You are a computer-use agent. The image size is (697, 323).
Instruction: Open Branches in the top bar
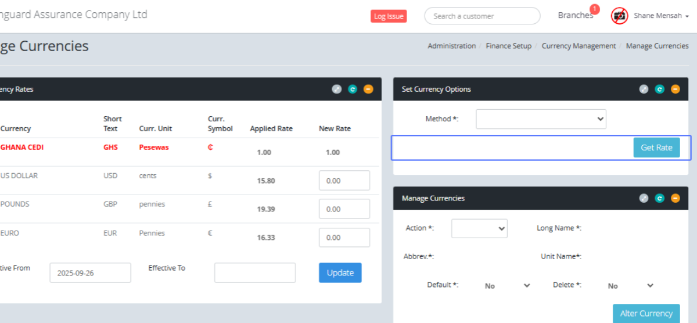coord(575,16)
